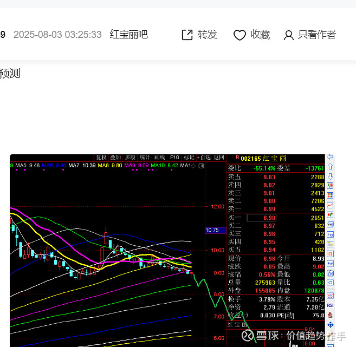Image resolution: width=356 pixels, height=347 pixels.
Task: Expand the diamond marker next to MA1
Action: click(x=193, y=166)
